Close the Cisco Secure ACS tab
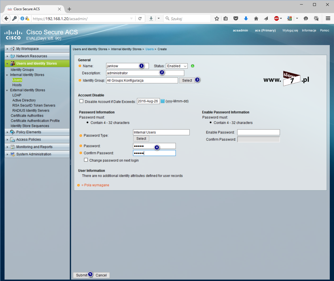Image resolution: width=334 pixels, height=281 pixels. 59,9
